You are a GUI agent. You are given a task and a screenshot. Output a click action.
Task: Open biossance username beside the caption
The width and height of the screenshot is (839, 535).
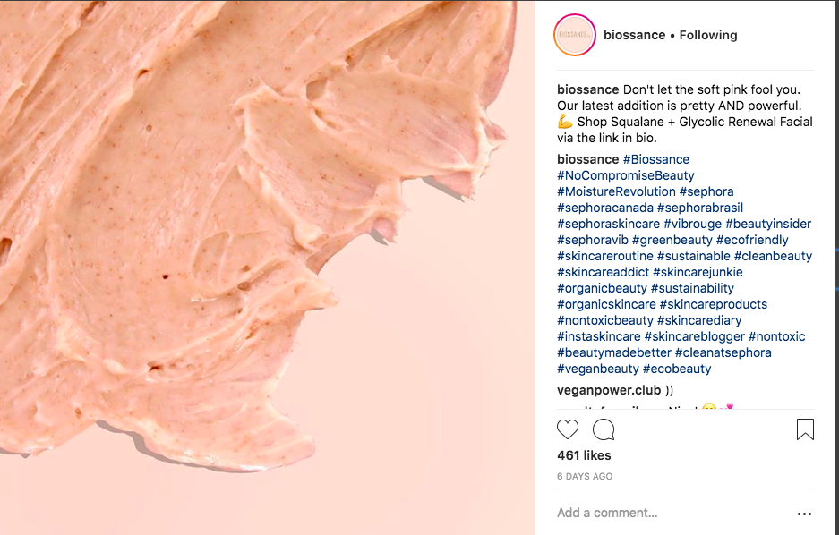pyautogui.click(x=587, y=89)
